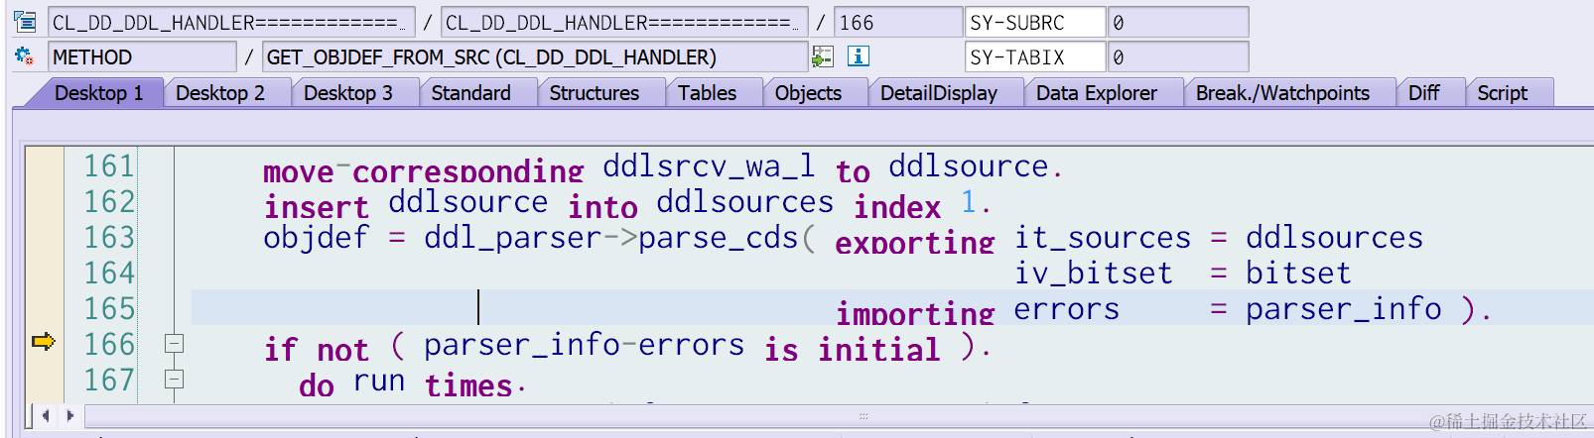Click line number 161 in the gutter
This screenshot has height=438, width=1594.
tap(108, 165)
